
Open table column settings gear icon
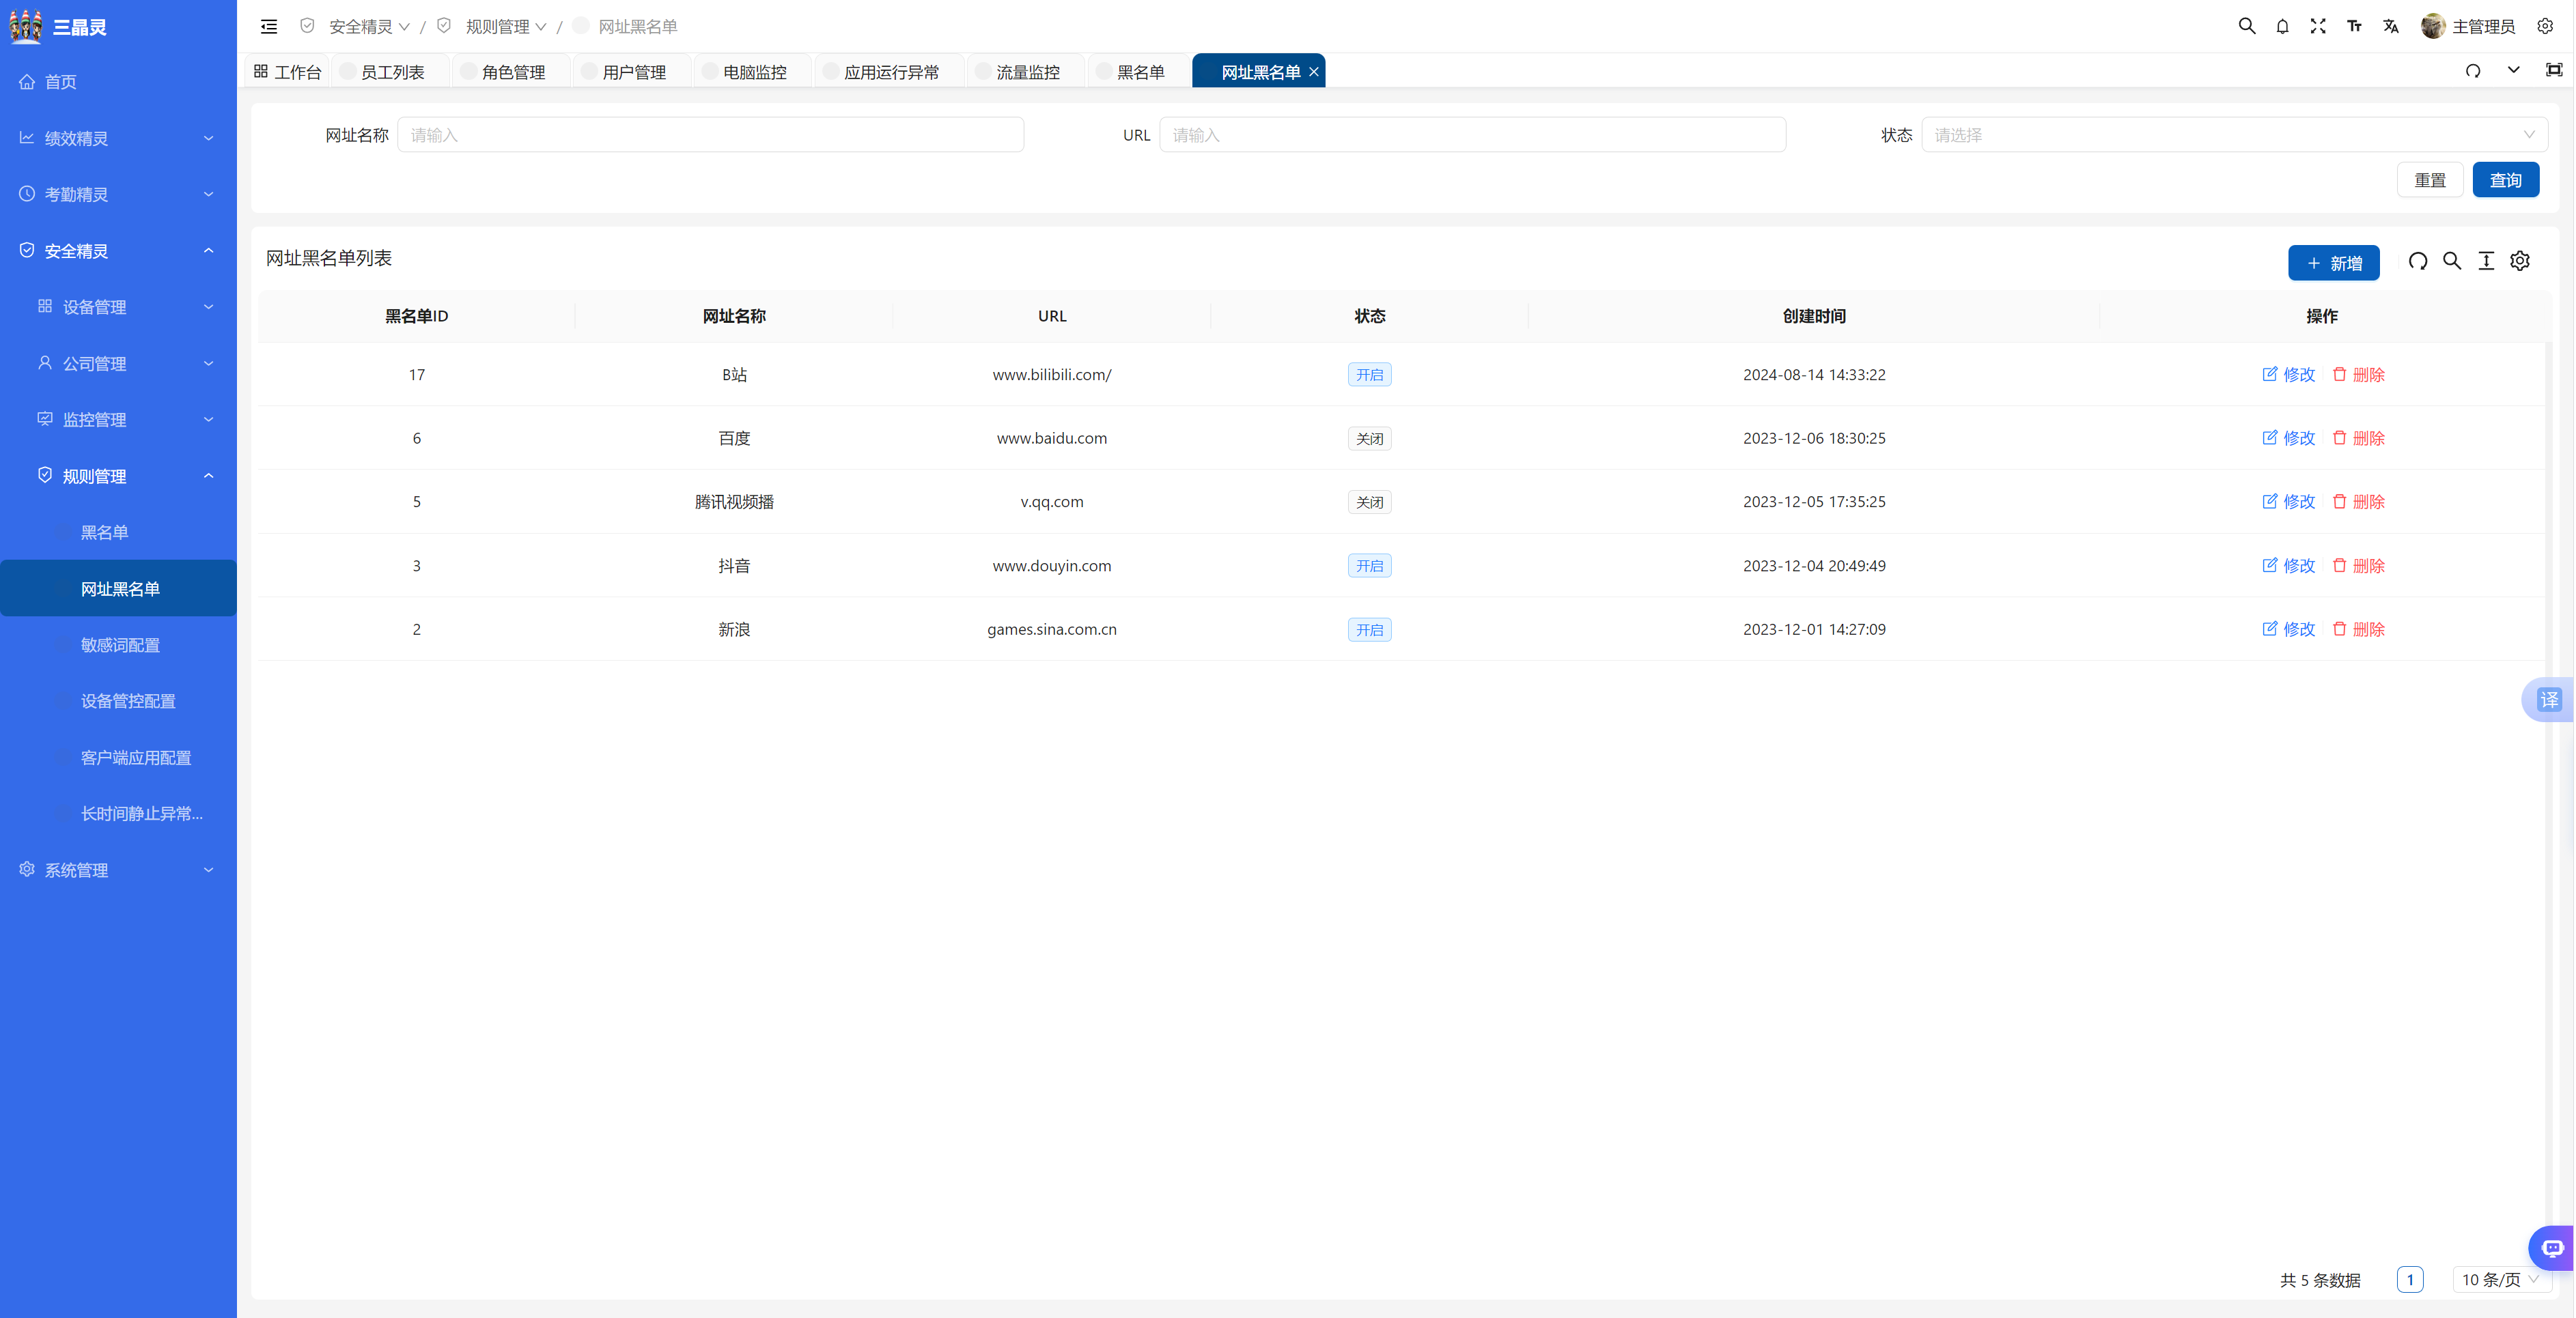2520,262
